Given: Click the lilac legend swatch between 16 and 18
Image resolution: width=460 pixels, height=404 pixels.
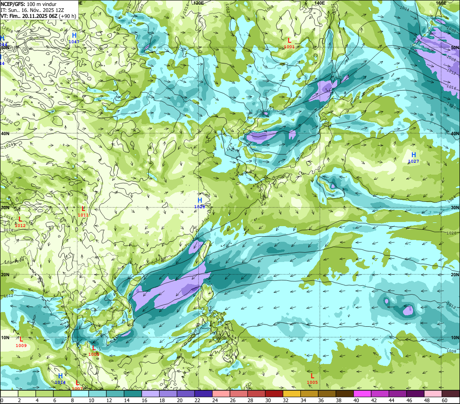Looking at the screenshot, I should [150, 393].
